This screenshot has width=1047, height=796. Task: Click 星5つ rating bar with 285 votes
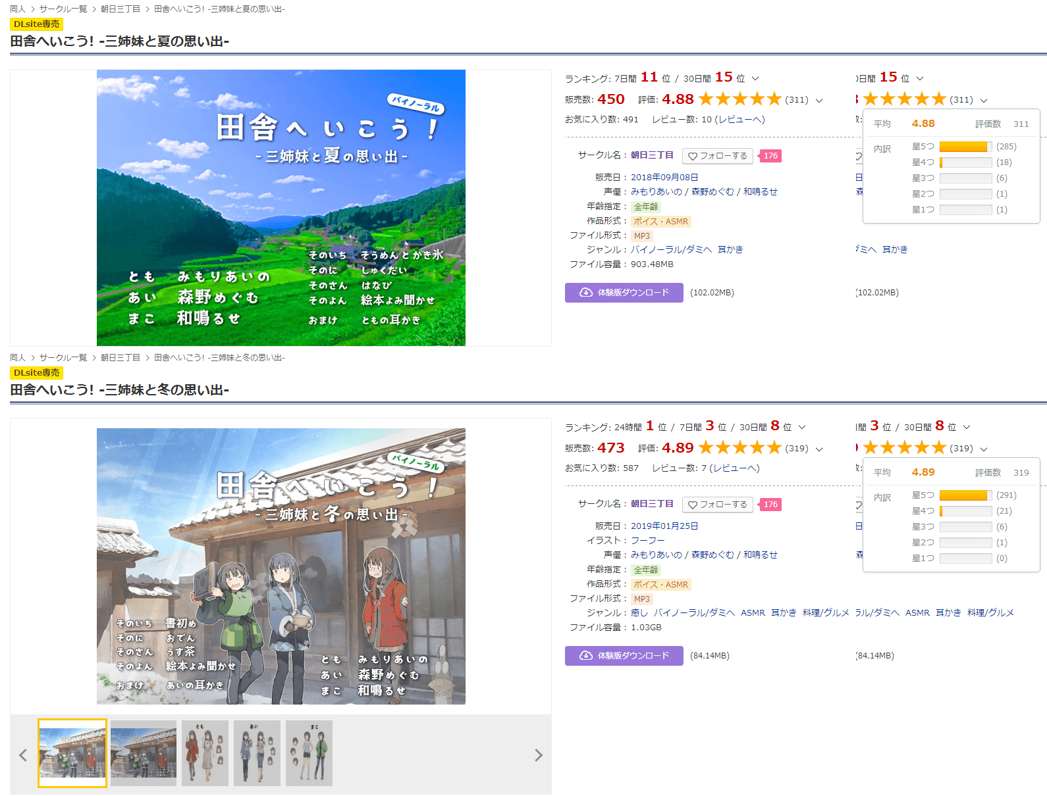click(x=965, y=147)
